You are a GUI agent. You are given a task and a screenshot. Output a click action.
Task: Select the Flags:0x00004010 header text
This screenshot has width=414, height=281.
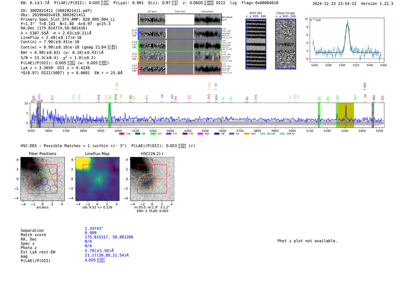(x=260, y=3)
